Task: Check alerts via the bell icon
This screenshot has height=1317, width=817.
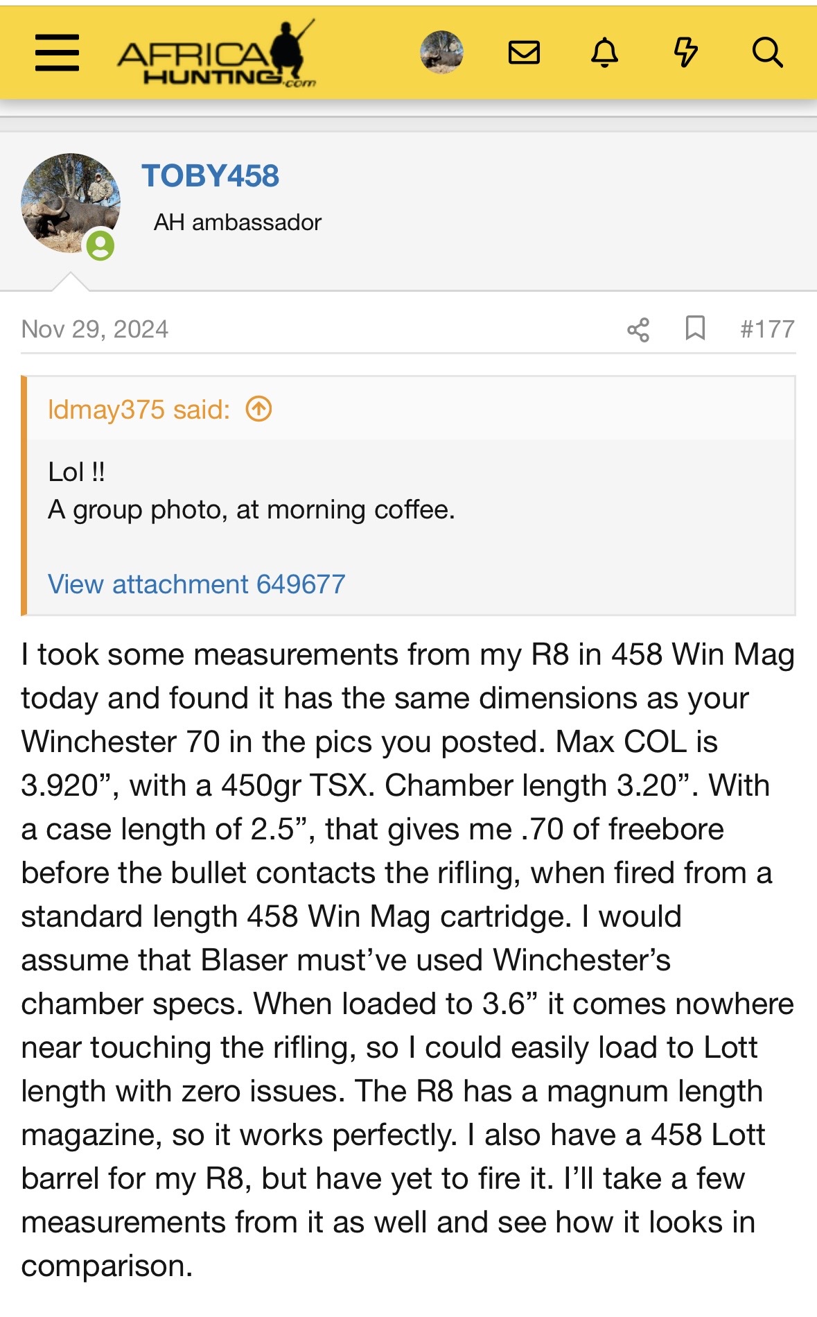Action: 604,53
